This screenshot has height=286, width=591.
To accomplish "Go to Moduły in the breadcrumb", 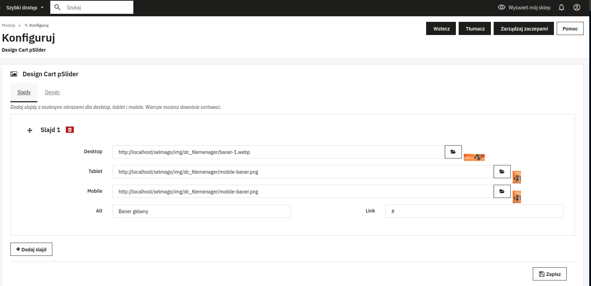I will (x=9, y=25).
